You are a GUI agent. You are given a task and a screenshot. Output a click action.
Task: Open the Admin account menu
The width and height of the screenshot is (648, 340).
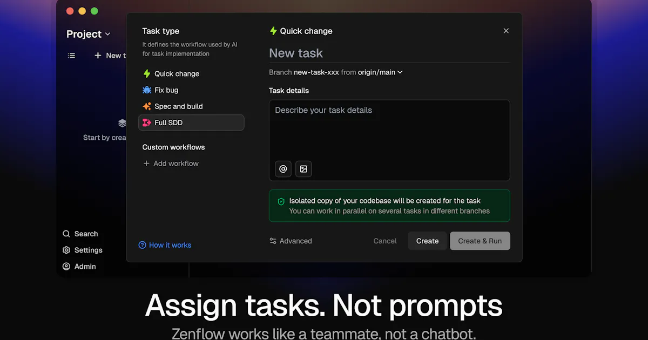tap(79, 266)
